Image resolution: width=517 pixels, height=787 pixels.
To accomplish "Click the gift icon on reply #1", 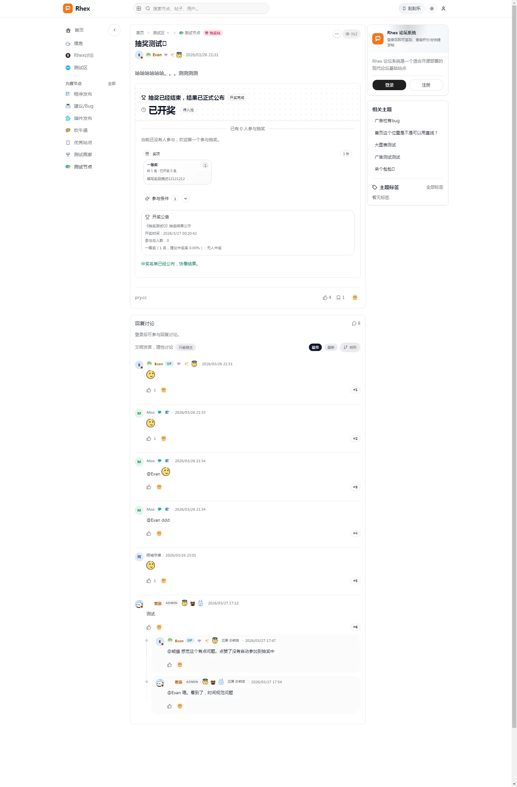I will point(164,390).
